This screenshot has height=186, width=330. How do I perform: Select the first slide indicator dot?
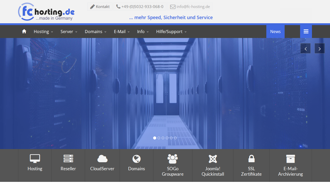pyautogui.click(x=155, y=138)
